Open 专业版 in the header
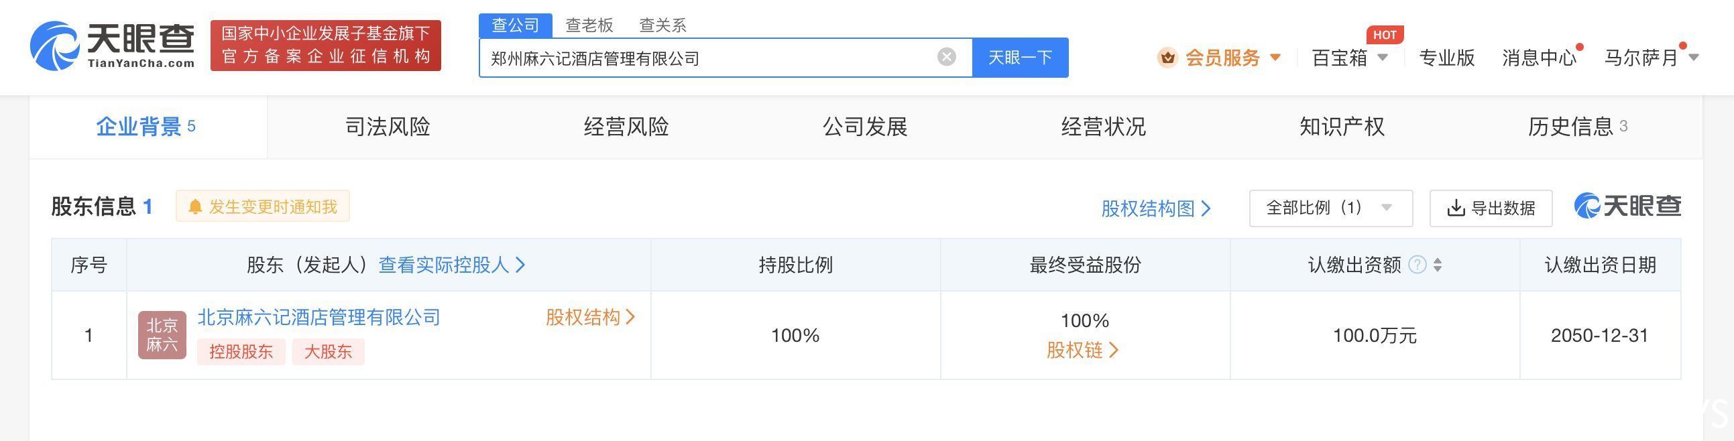Image resolution: width=1734 pixels, height=441 pixels. tap(1446, 58)
